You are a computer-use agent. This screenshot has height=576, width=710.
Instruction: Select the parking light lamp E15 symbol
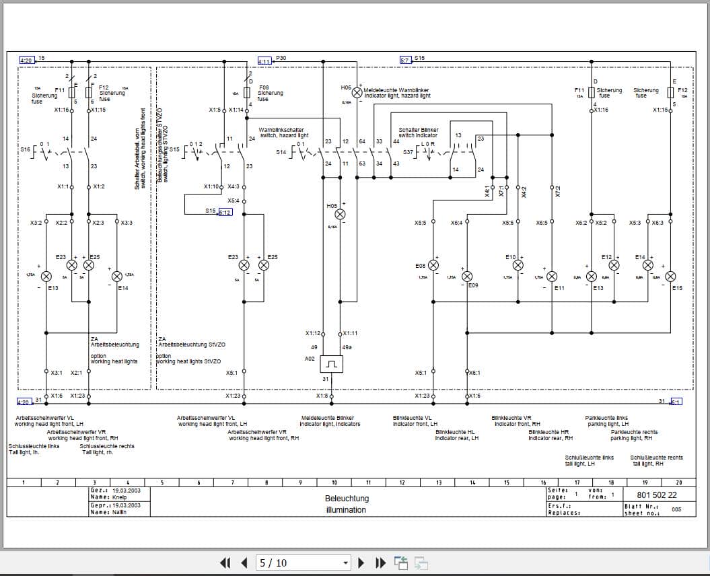coord(670,275)
